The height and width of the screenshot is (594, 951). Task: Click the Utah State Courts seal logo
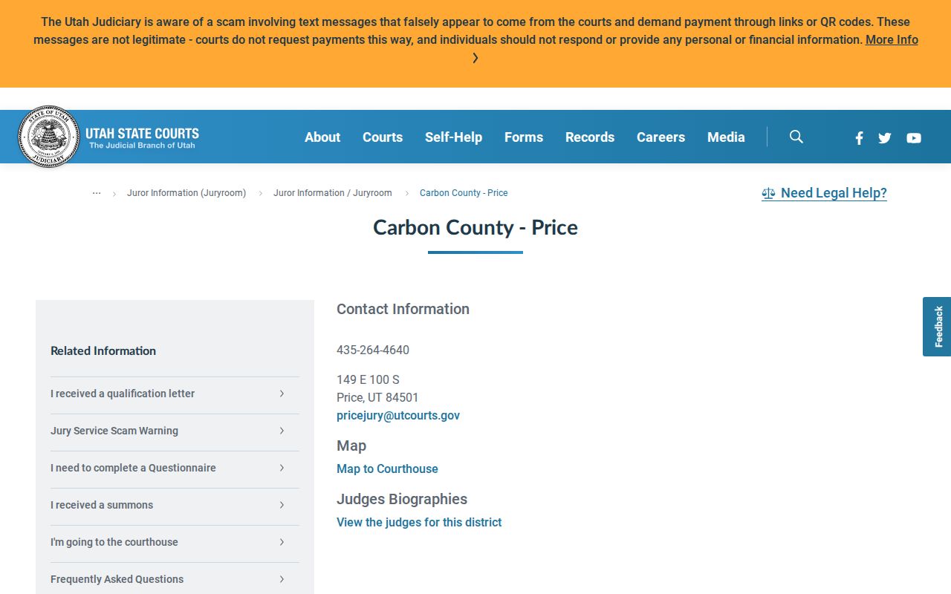48,137
